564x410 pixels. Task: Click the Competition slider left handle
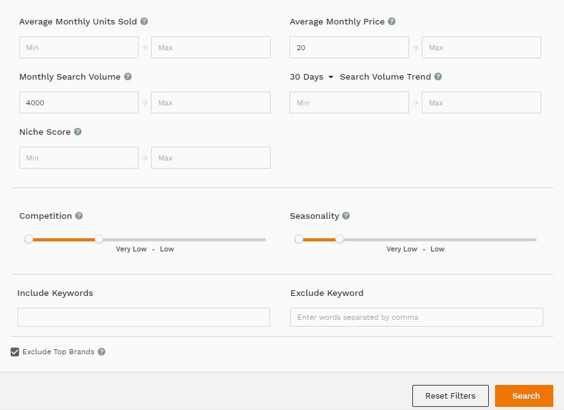pos(29,239)
